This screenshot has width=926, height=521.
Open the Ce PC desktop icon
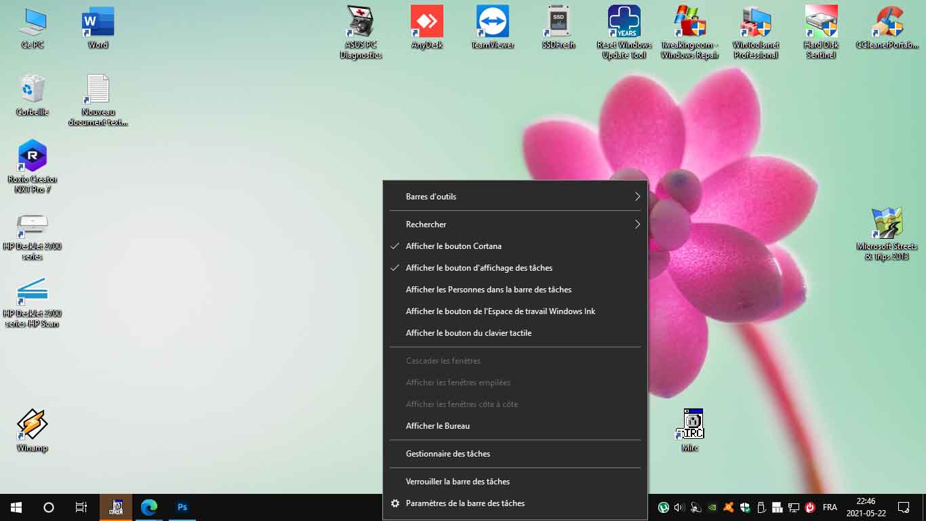(33, 28)
